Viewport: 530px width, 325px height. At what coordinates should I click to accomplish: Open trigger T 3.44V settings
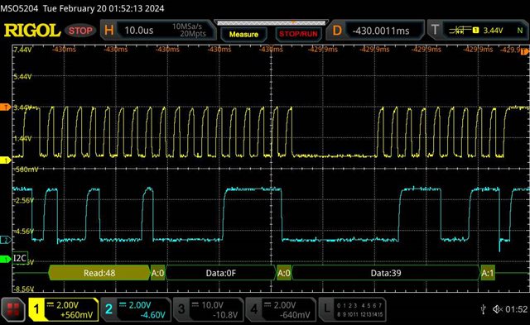tap(478, 31)
